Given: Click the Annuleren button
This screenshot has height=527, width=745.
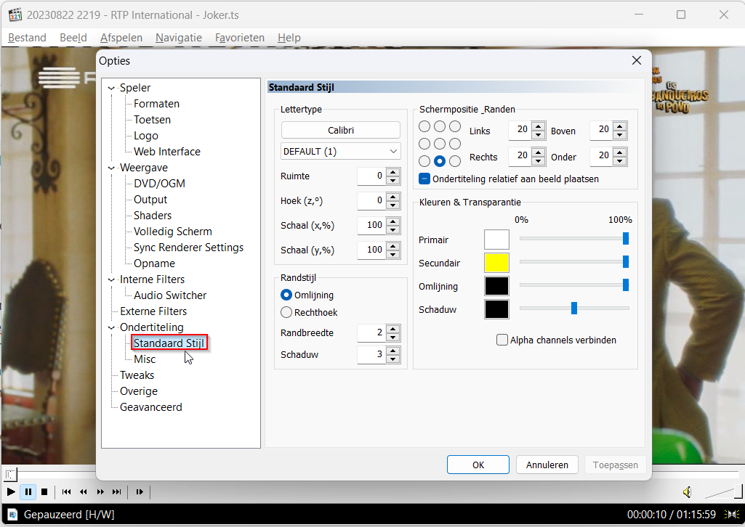Looking at the screenshot, I should (x=547, y=465).
